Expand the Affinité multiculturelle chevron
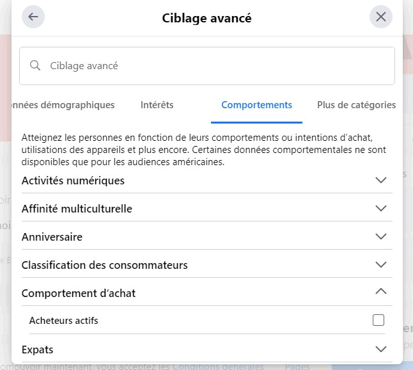This screenshot has height=370, width=413. (381, 208)
